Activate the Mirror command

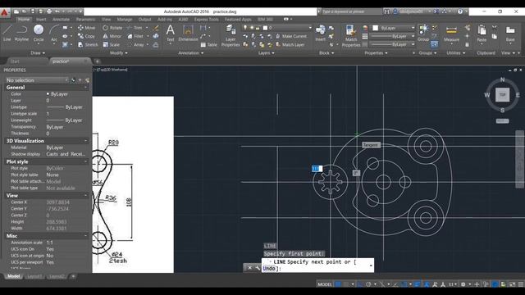tap(112, 36)
